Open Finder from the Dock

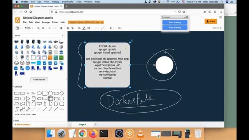coord(51,133)
